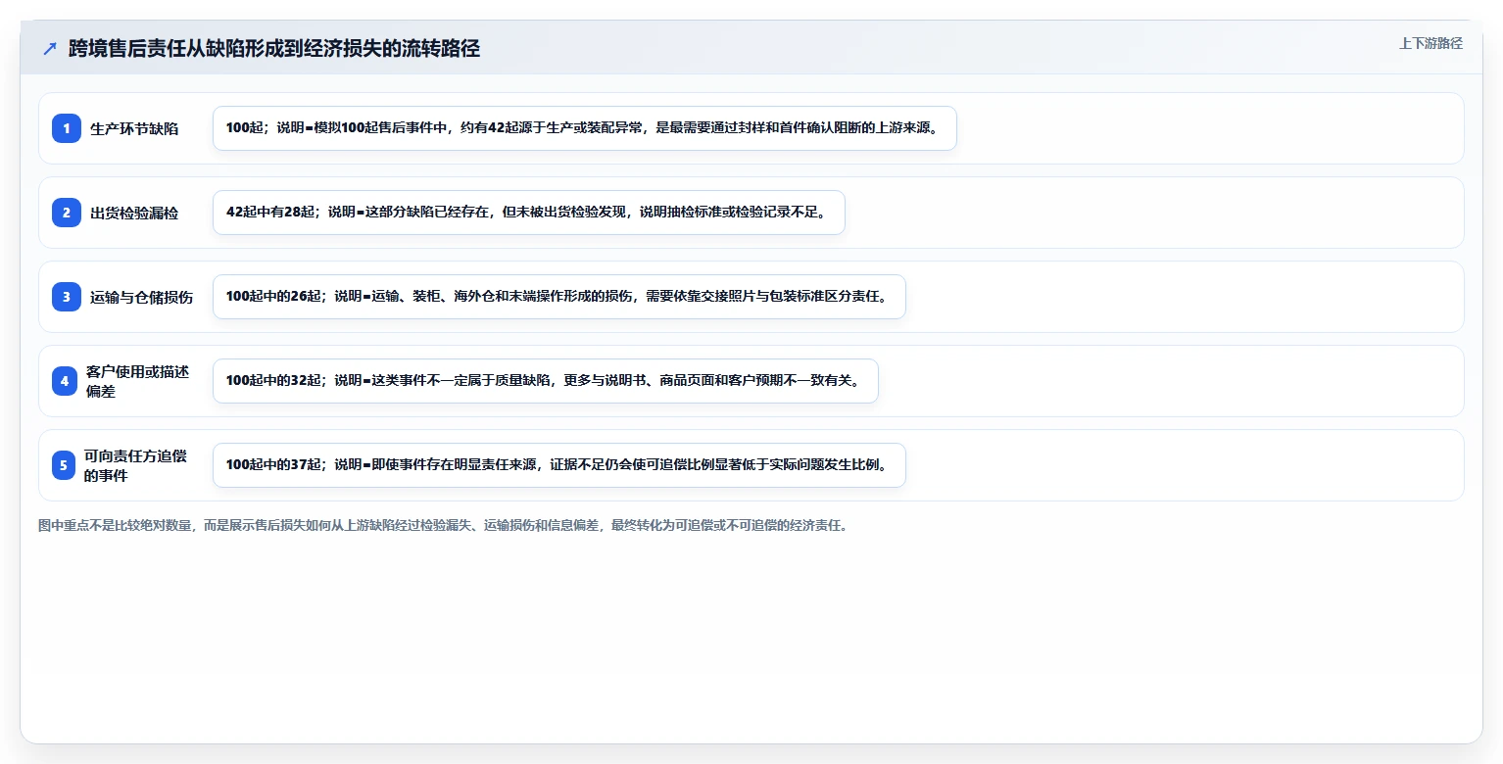The height and width of the screenshot is (764, 1503).
Task: Click the title 跨境售后责任从缺陷形成到经济损失的流转路径
Action: point(274,49)
